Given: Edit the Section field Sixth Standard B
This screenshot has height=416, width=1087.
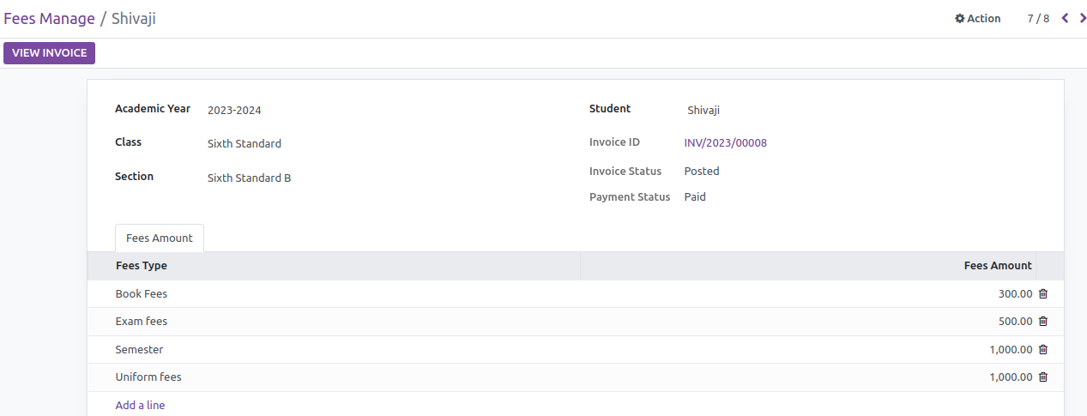Looking at the screenshot, I should [x=250, y=178].
